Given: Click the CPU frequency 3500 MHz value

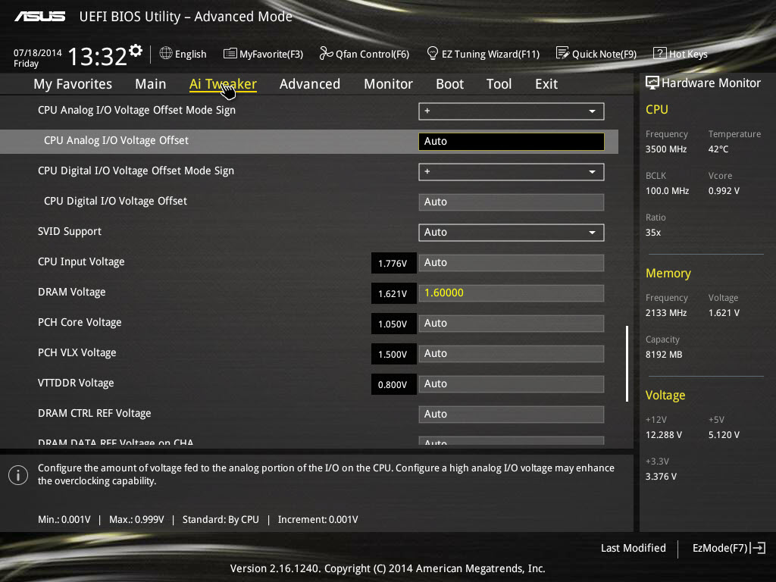Looking at the screenshot, I should click(666, 149).
